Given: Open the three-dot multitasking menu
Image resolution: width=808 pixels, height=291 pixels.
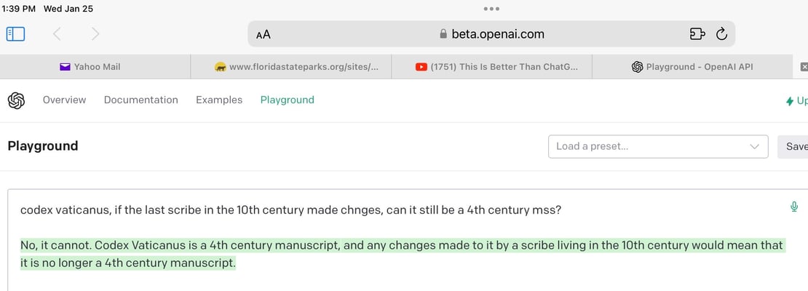Looking at the screenshot, I should [491, 9].
